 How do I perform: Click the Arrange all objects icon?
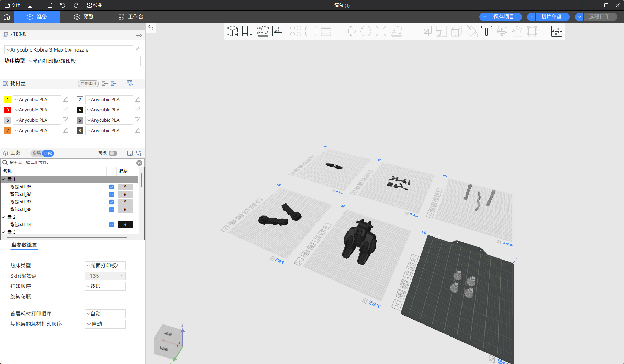click(x=278, y=31)
